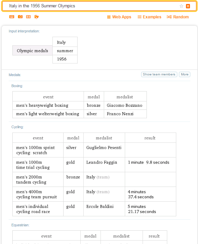Click the More button in Medals
This screenshot has width=198, height=244.
coord(185,74)
